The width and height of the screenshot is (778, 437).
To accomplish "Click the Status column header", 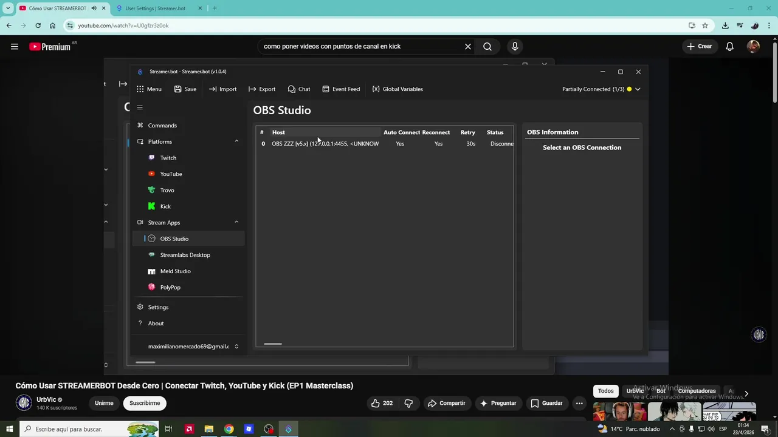I will 495,132.
